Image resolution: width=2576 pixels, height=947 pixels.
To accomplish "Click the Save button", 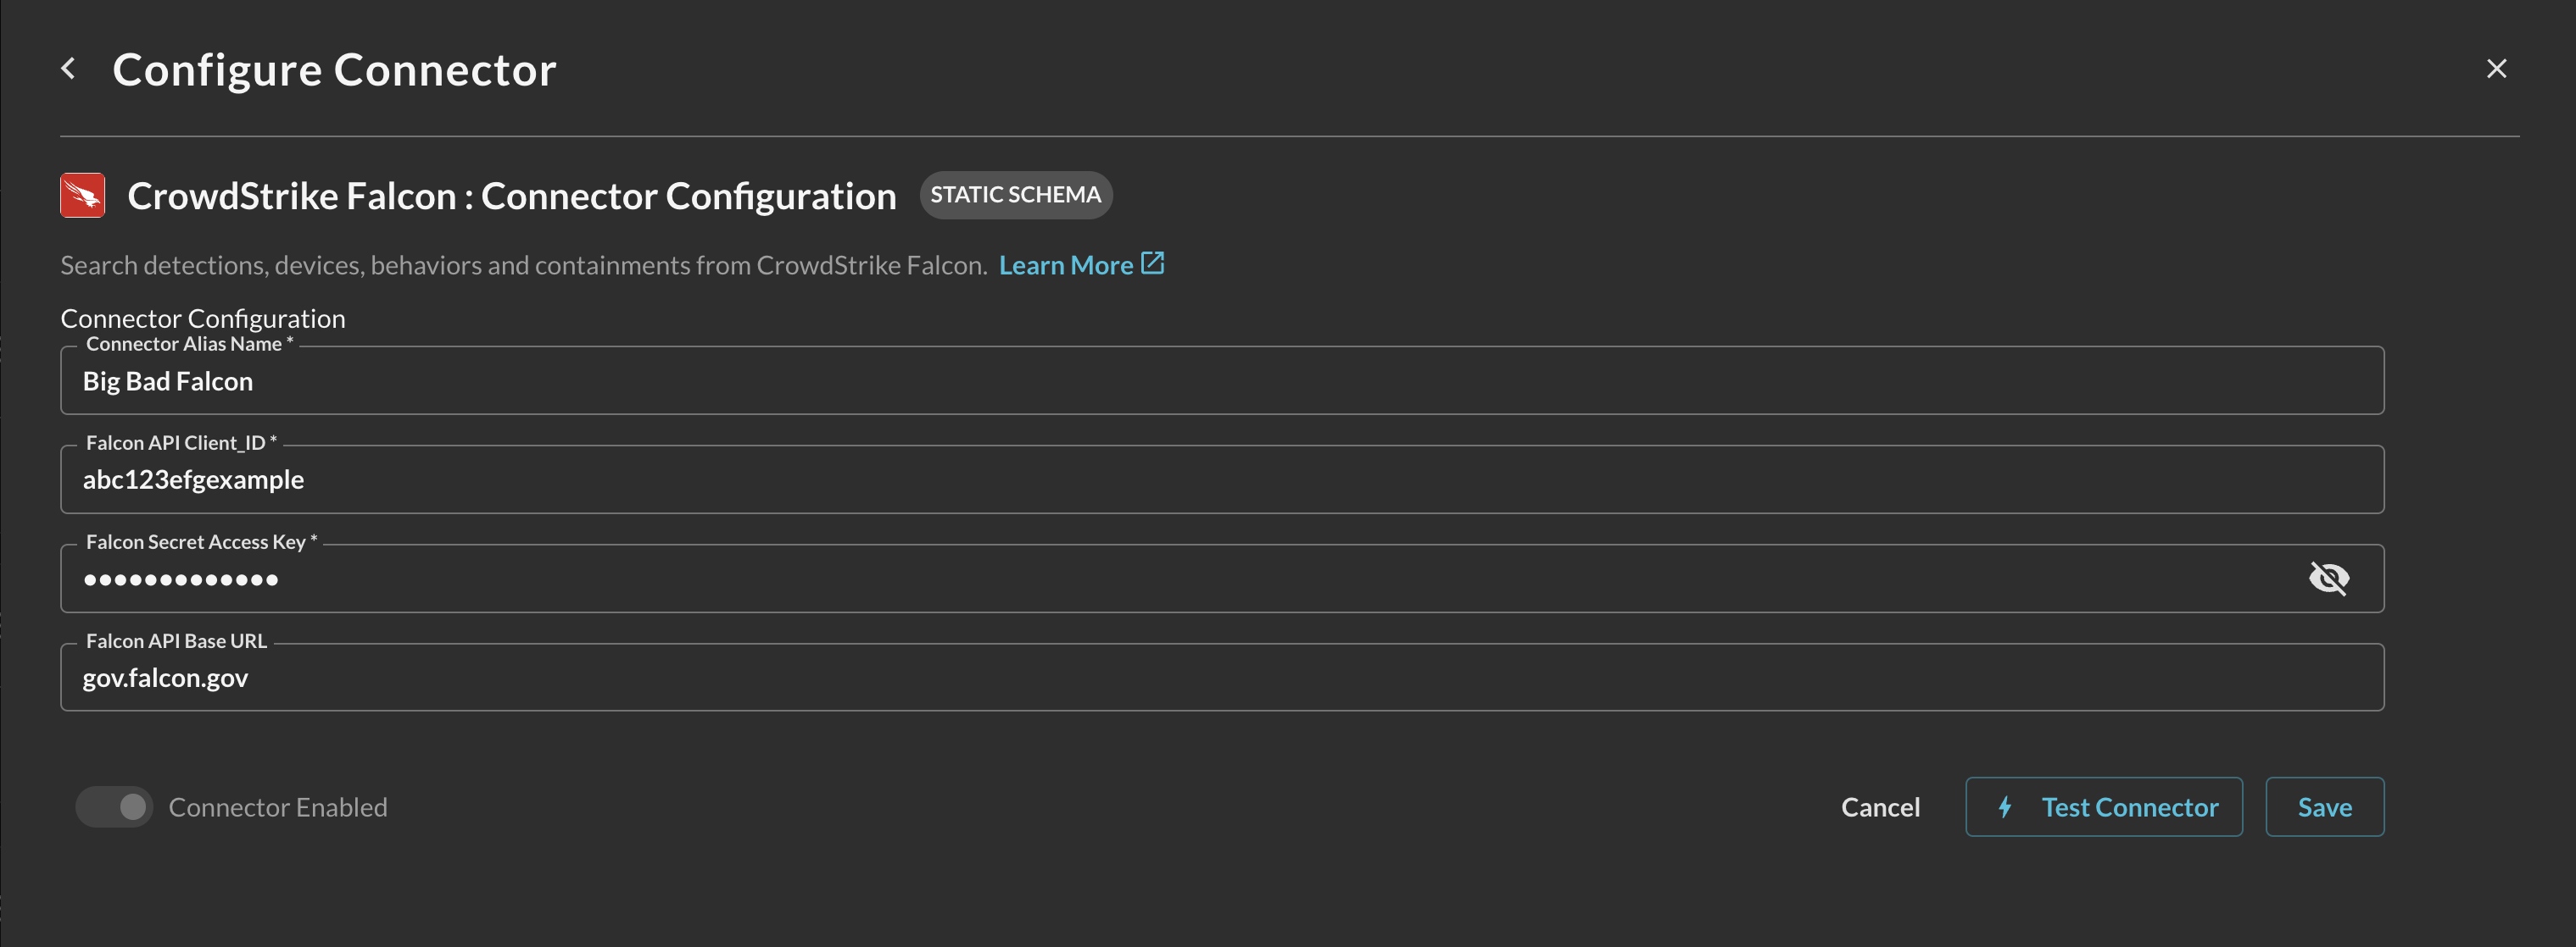I will [x=2325, y=806].
